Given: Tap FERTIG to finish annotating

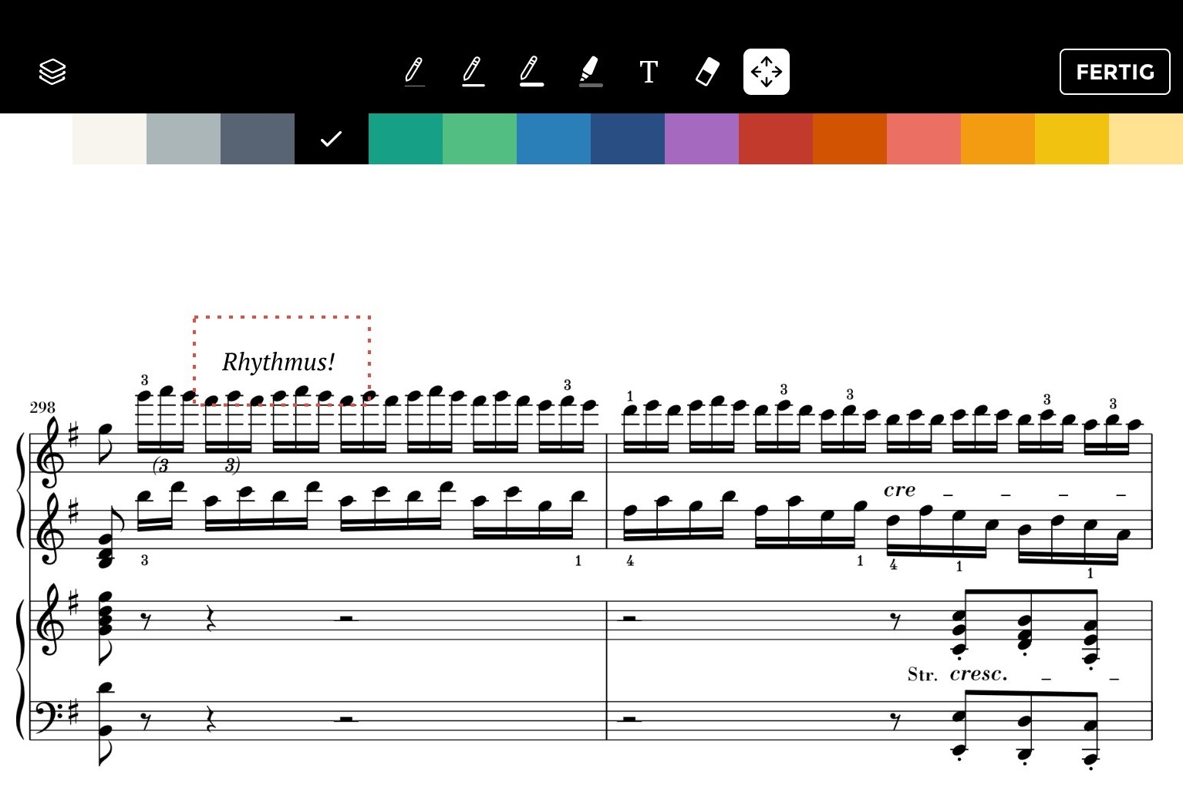Looking at the screenshot, I should point(1115,72).
